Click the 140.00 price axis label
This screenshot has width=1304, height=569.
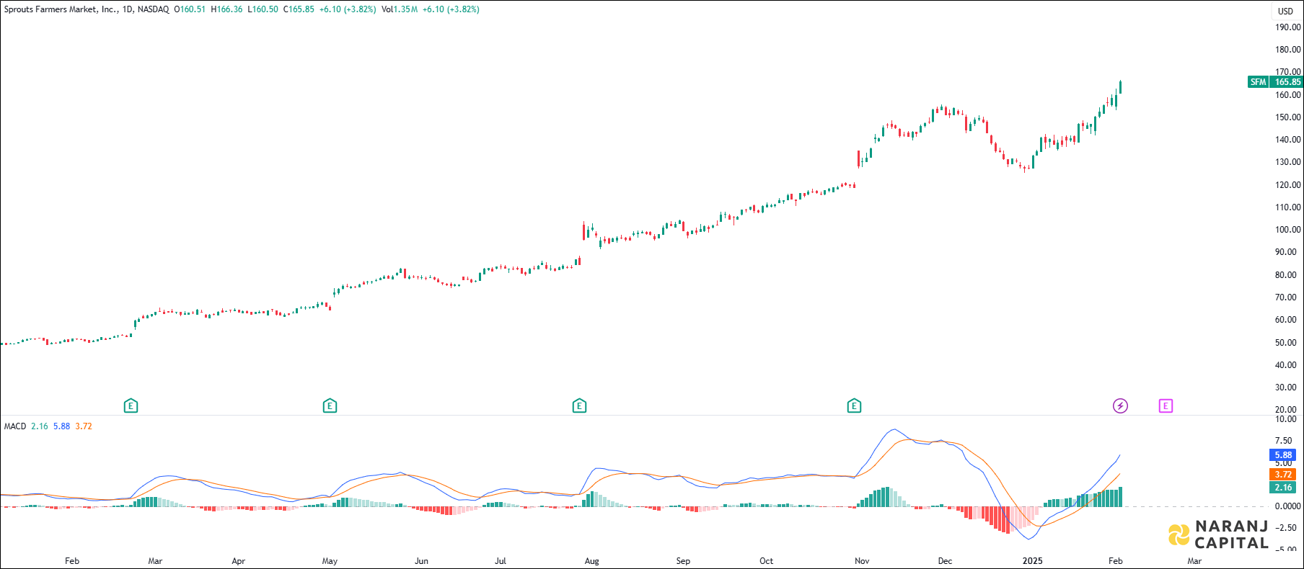(x=1288, y=140)
